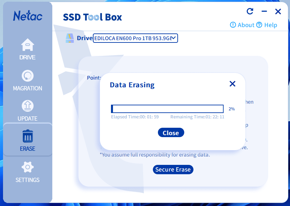Viewport: 290px width, 206px height.
Task: Click the Elapsed Time:00: 01: 59 text
Action: coord(135,117)
